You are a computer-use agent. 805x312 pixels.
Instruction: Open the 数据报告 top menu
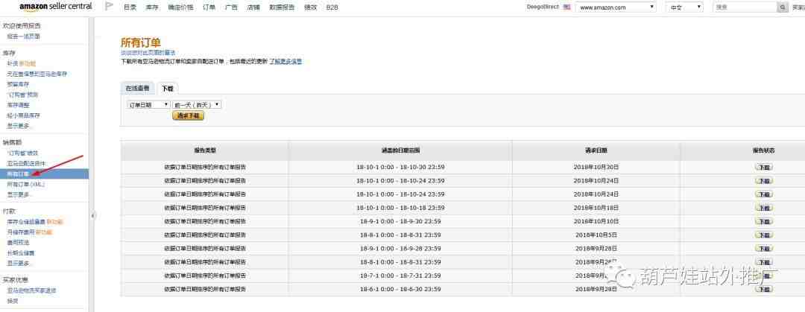click(x=281, y=7)
